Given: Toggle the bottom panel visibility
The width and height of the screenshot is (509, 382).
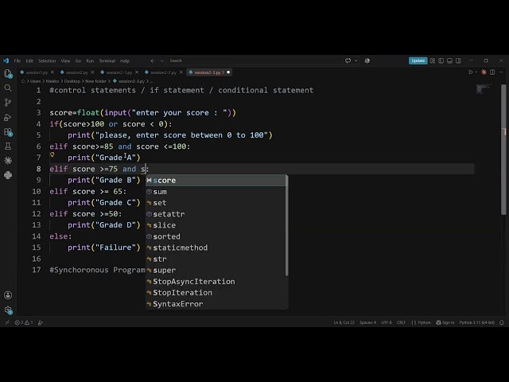Looking at the screenshot, I should (x=449, y=60).
